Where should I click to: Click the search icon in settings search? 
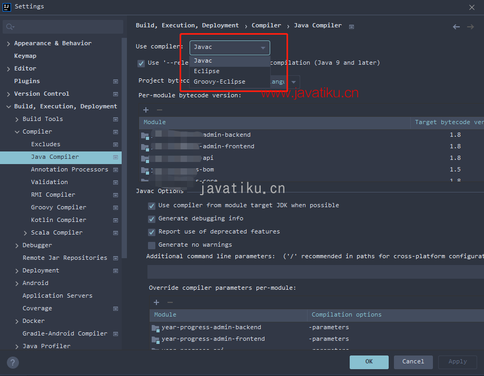pos(10,27)
